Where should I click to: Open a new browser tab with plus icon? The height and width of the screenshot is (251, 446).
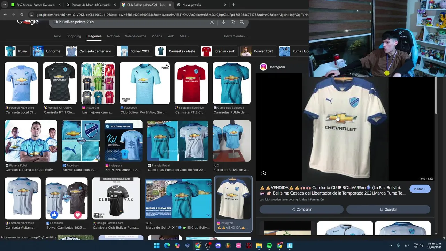tap(233, 5)
